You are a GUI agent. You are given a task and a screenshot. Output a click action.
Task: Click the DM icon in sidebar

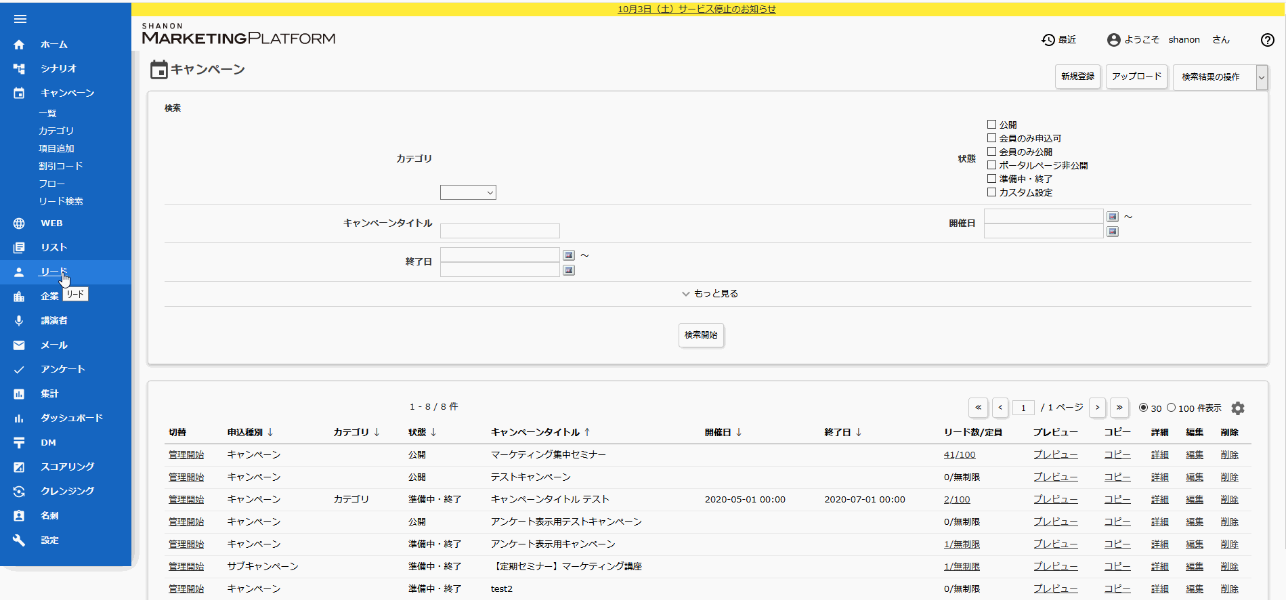[x=19, y=443]
